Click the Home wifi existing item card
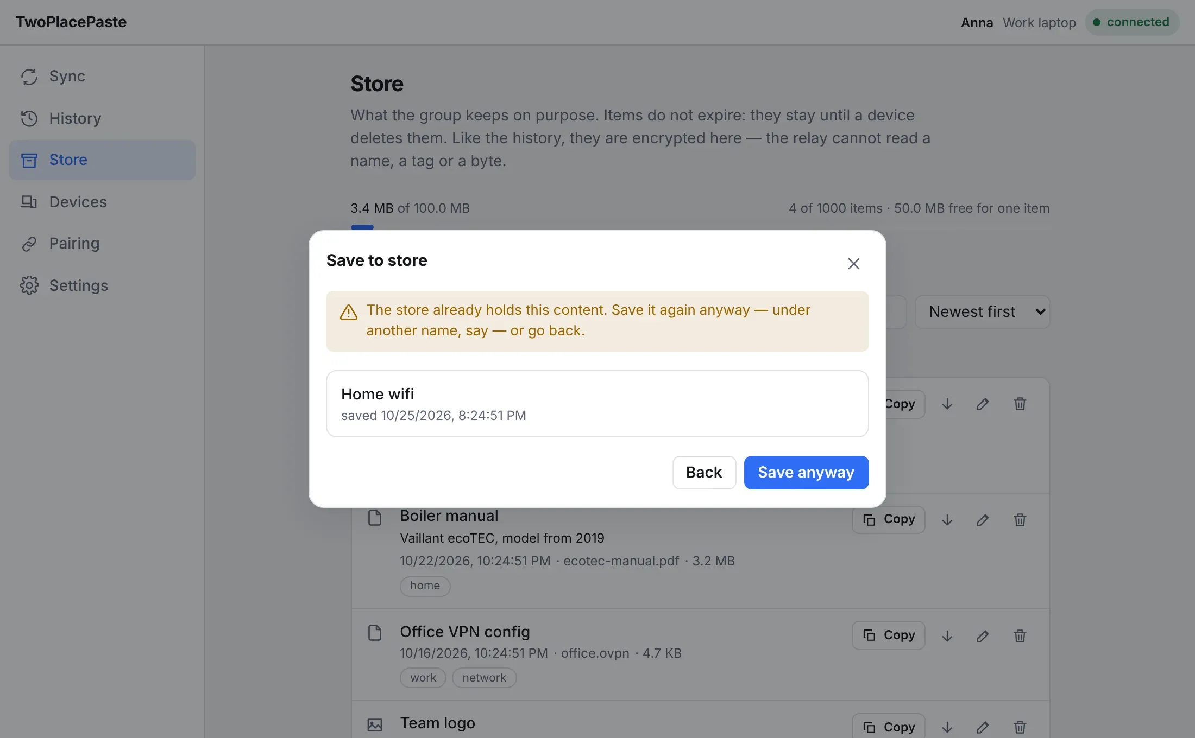The height and width of the screenshot is (738, 1195). [x=597, y=404]
